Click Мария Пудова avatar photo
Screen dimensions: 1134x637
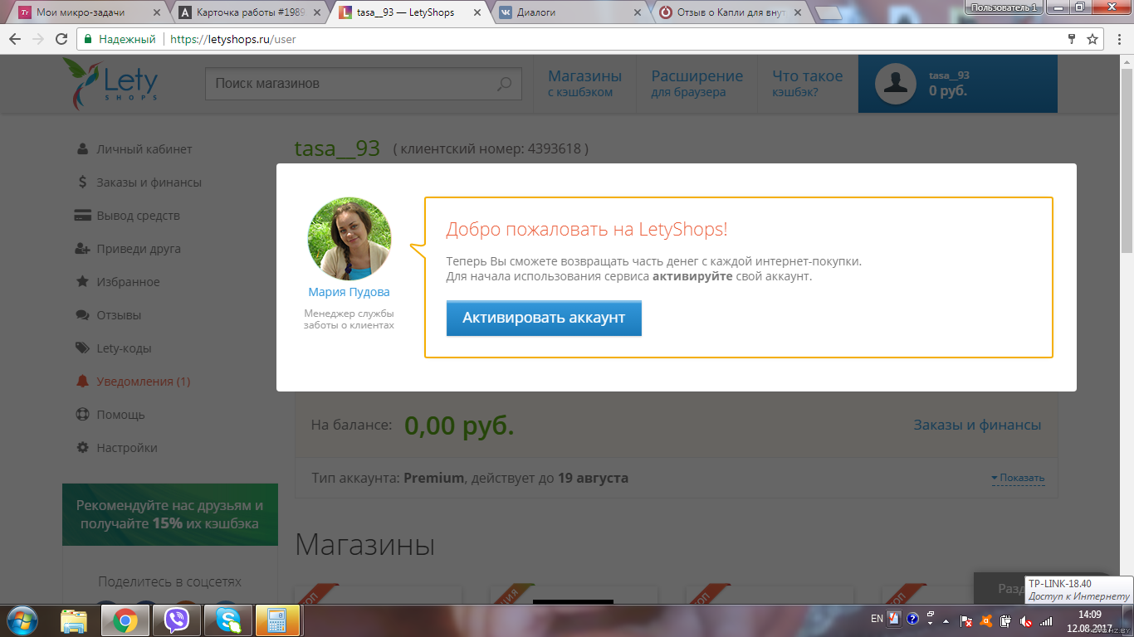pos(349,239)
